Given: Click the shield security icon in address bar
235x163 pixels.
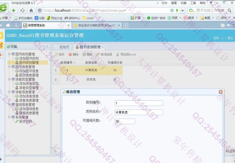Looking at the screenshot, I should point(40,10).
